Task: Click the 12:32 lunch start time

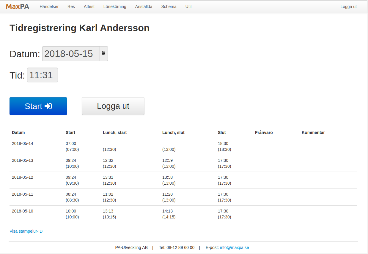Action: [108, 160]
